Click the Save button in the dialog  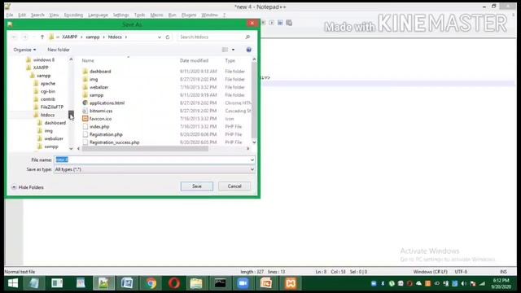pos(197,186)
